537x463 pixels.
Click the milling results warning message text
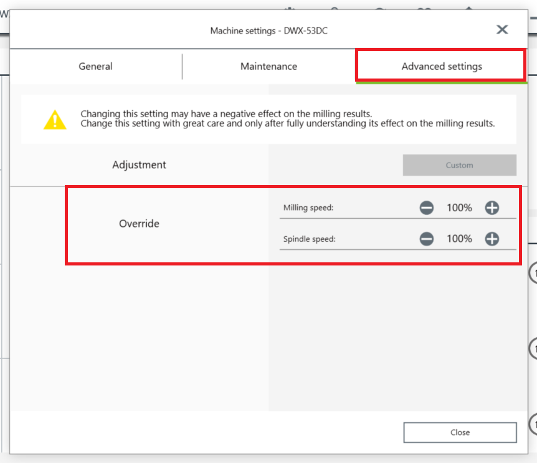pos(288,118)
